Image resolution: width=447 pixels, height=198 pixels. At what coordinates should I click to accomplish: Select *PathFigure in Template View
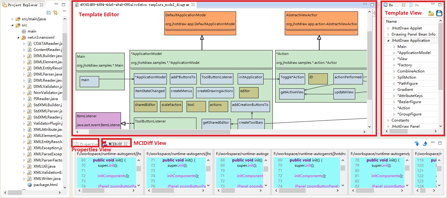click(x=408, y=83)
